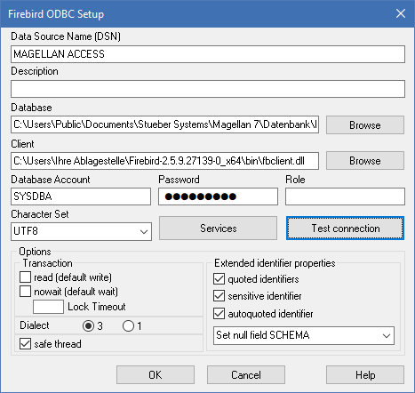Click the Database Account field
The width and height of the screenshot is (415, 393).
click(x=81, y=196)
